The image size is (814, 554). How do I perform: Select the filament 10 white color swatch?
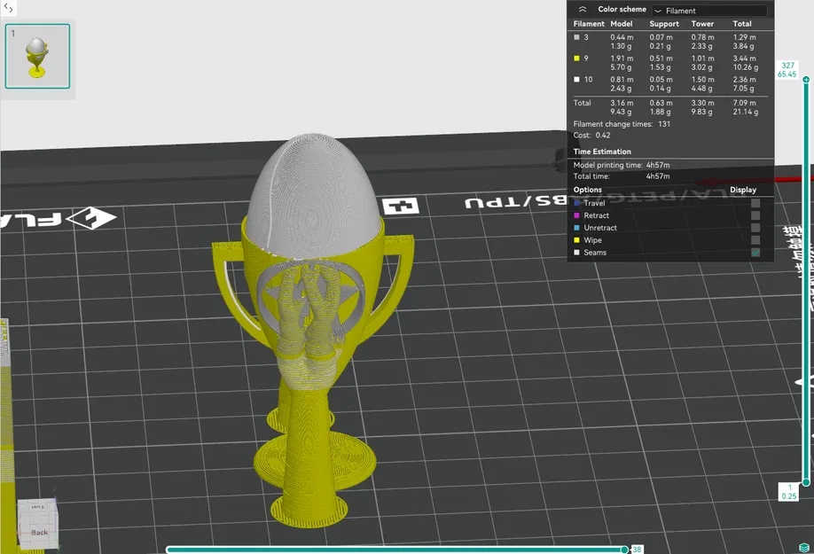pos(576,79)
